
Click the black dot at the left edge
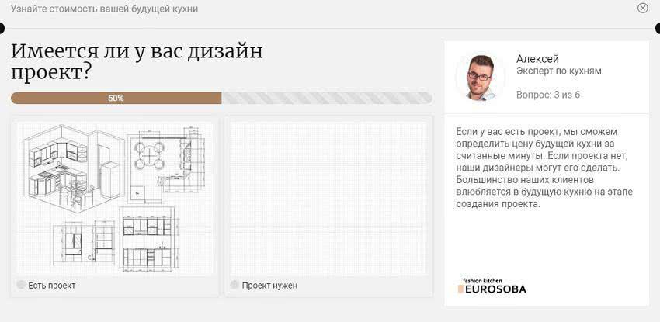2,29
